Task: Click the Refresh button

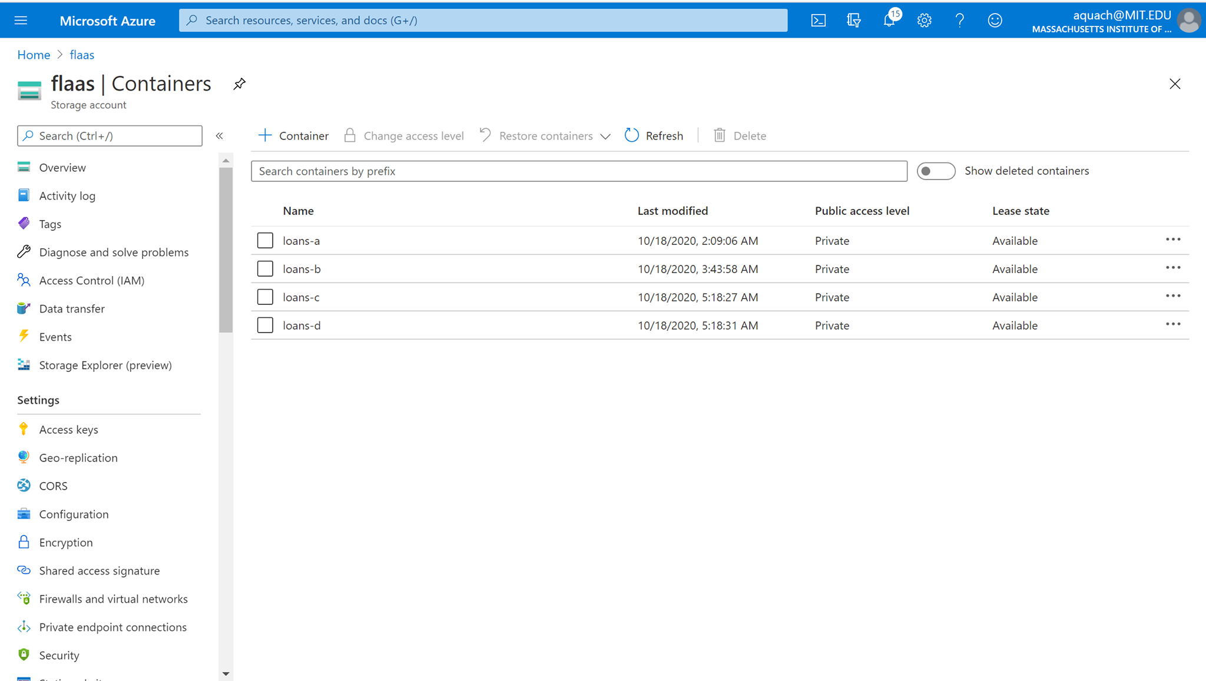Action: coord(654,136)
